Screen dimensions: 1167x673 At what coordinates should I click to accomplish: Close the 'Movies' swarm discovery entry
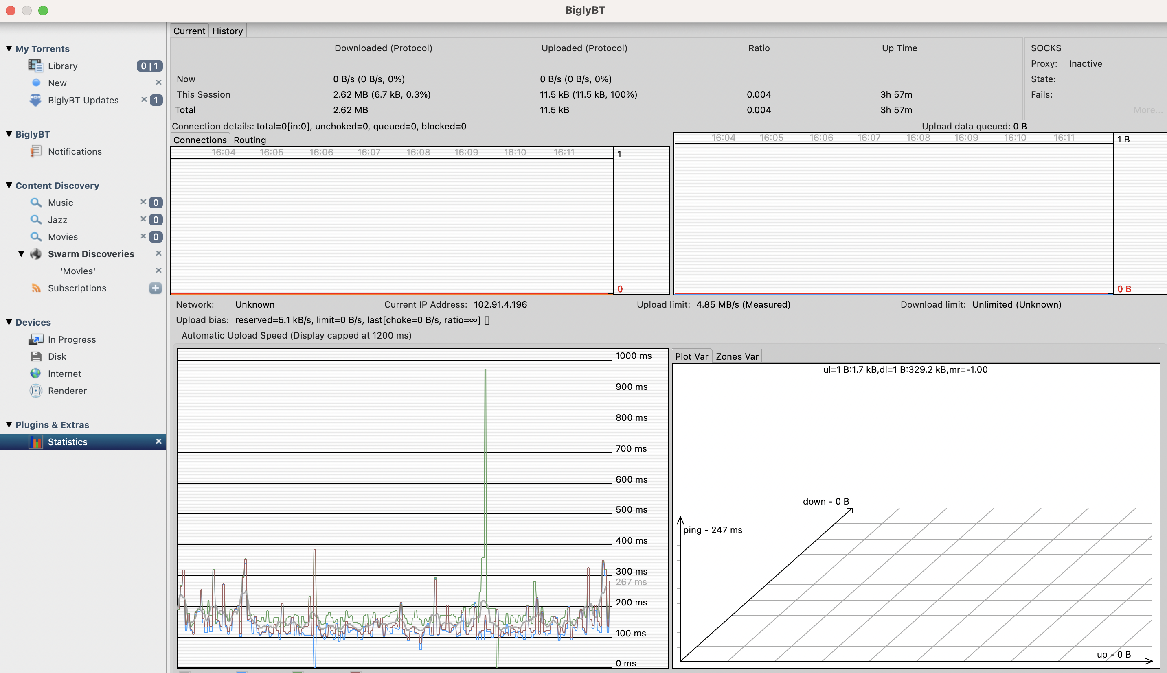159,271
